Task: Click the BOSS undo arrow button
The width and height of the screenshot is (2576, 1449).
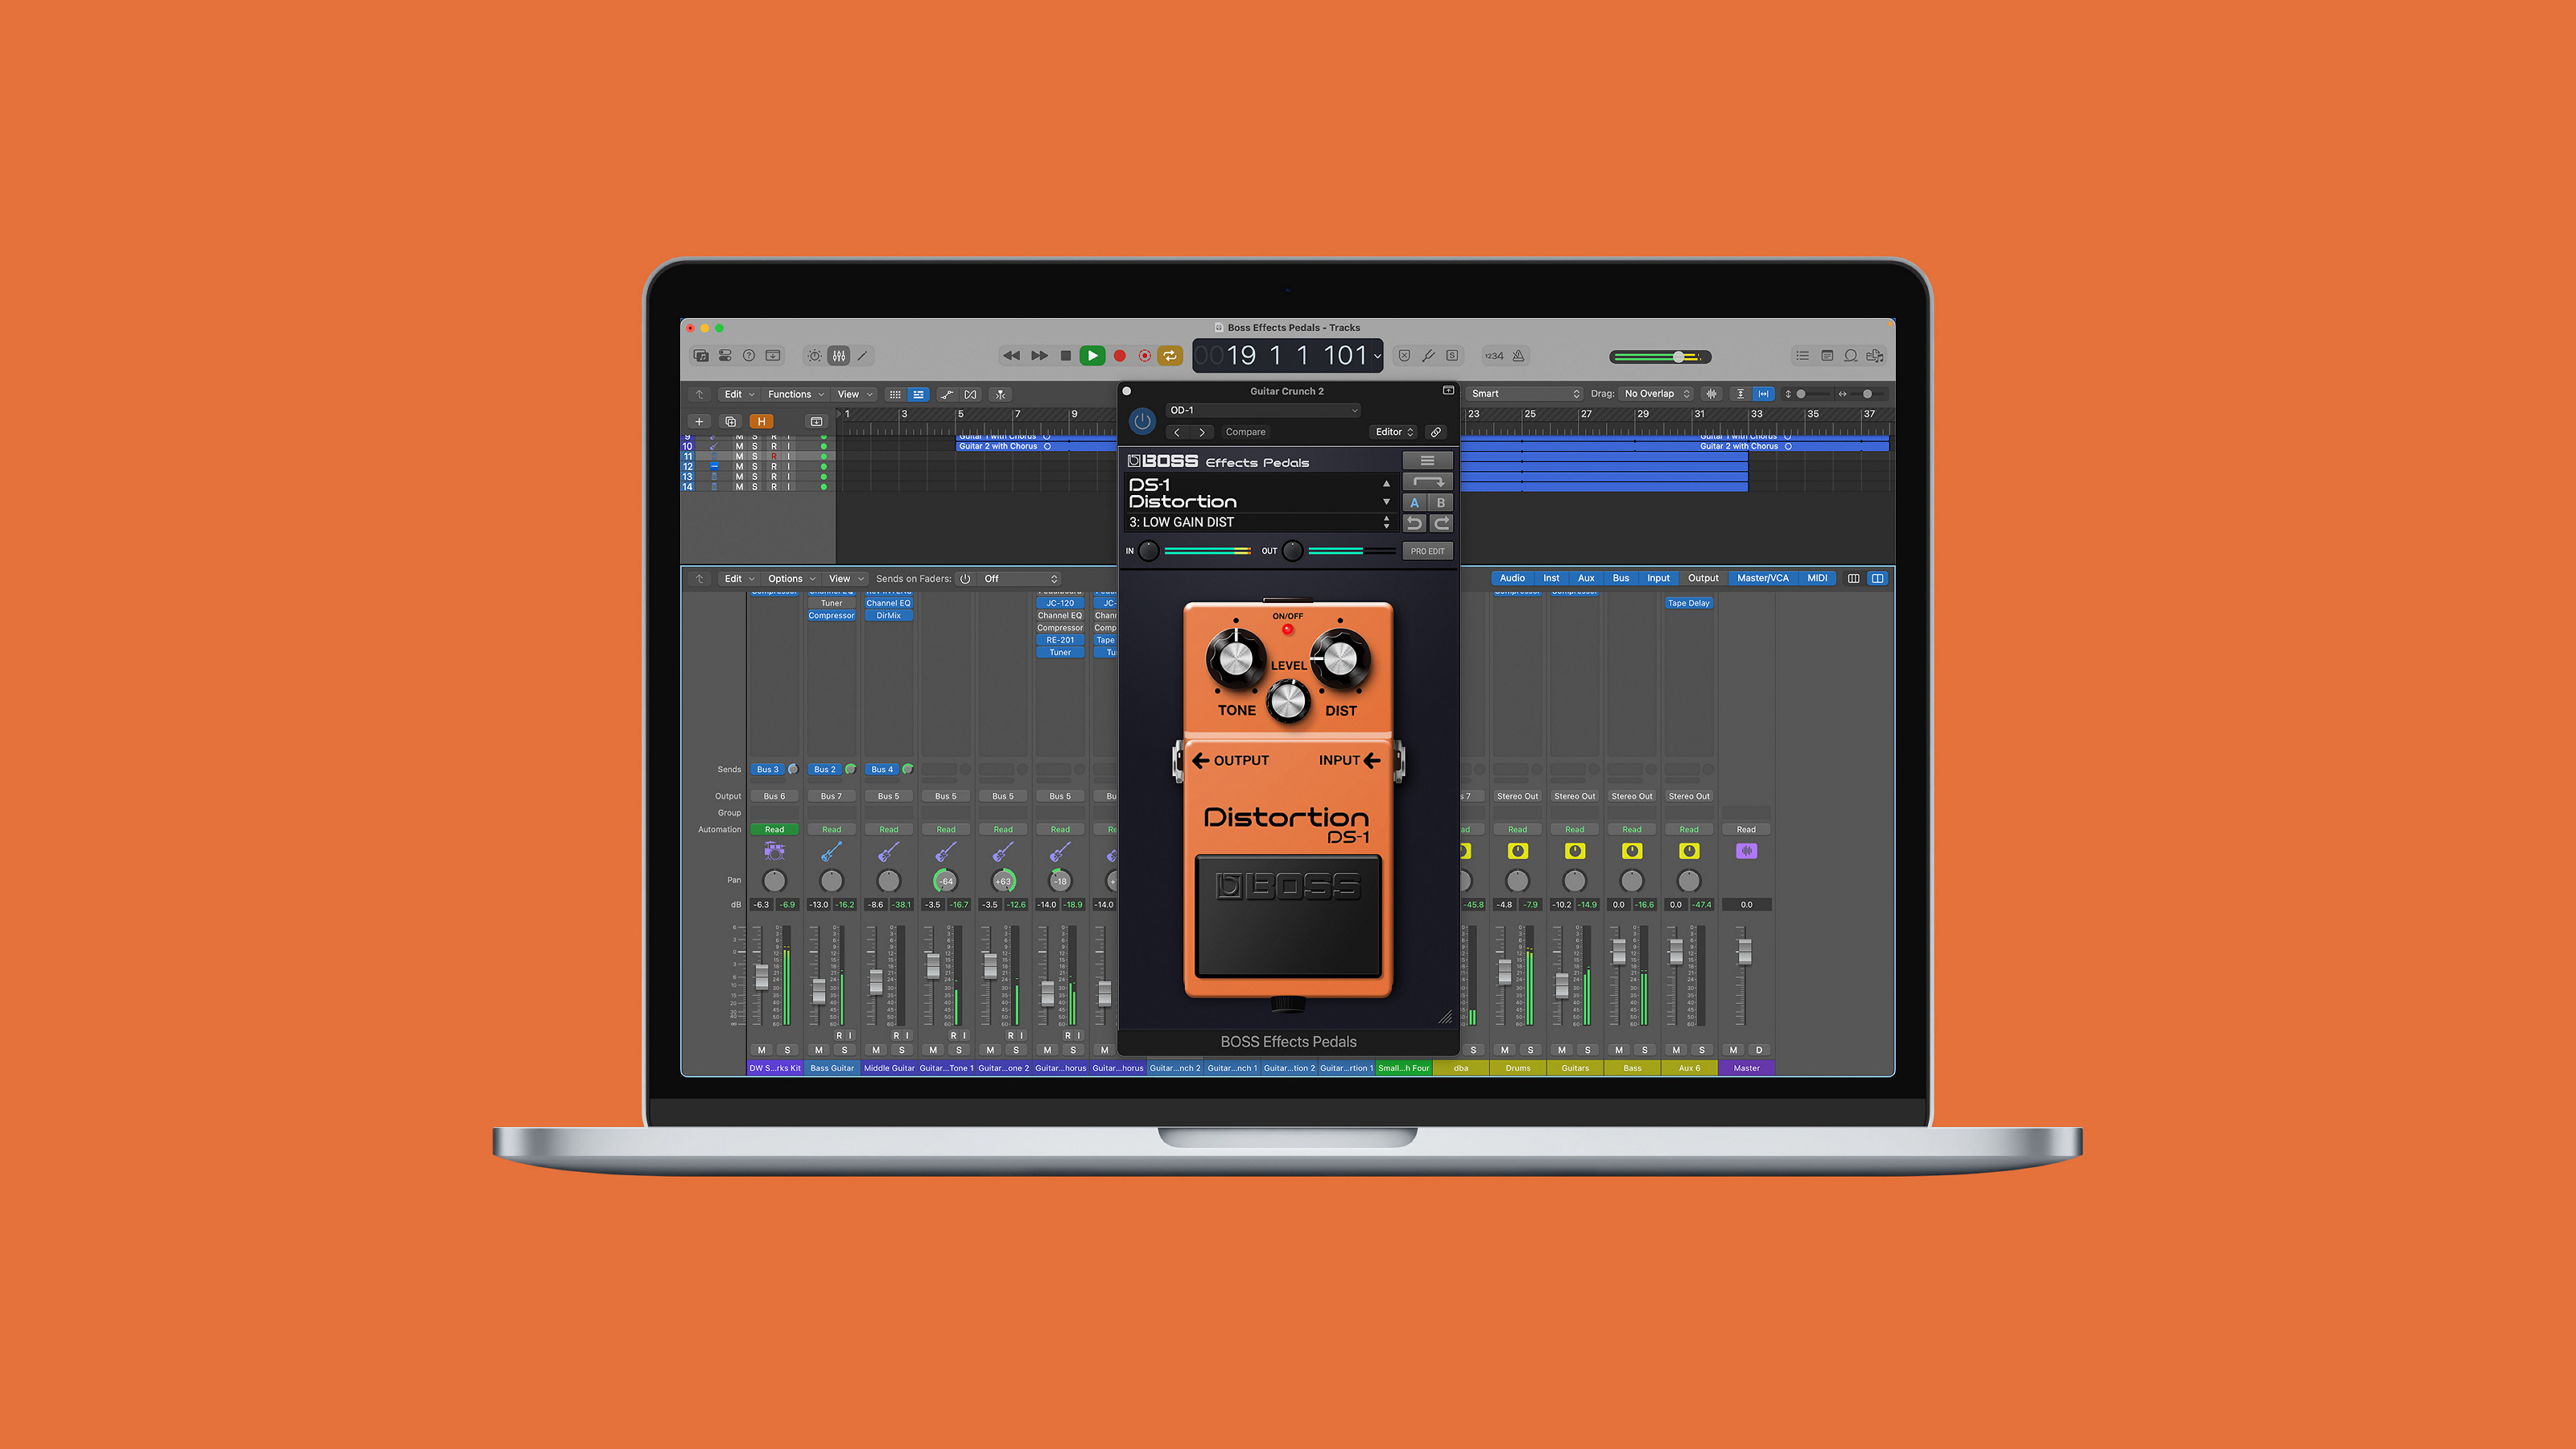Action: (1414, 523)
